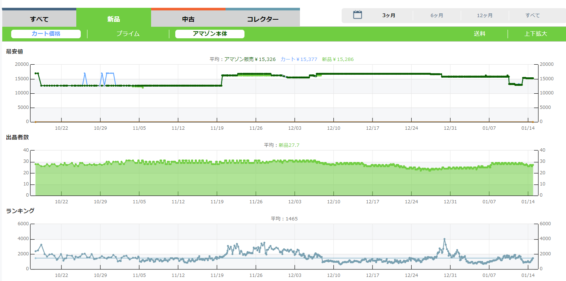Click the blue cart price spike near 10/29

point(102,73)
